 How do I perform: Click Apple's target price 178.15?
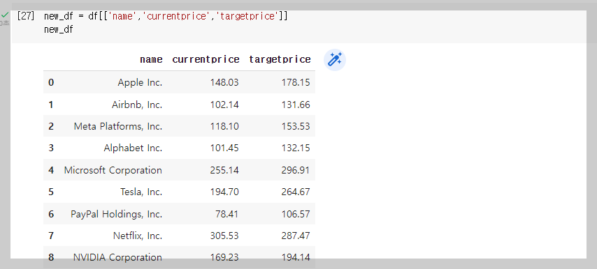[x=296, y=82]
